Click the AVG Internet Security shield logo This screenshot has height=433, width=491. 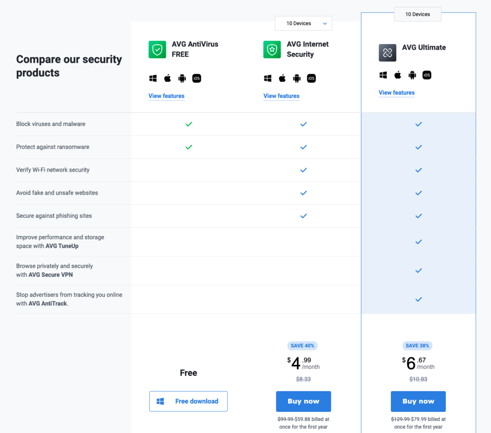pos(272,49)
